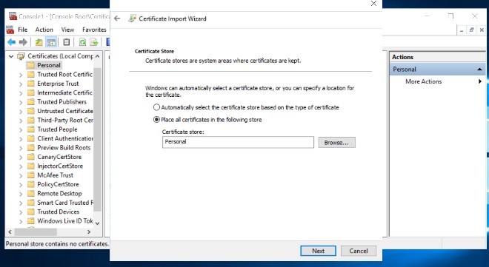Viewport: 489px width, 267px height.
Task: Click the Certificate Import Wizard title icon
Action: 132,18
